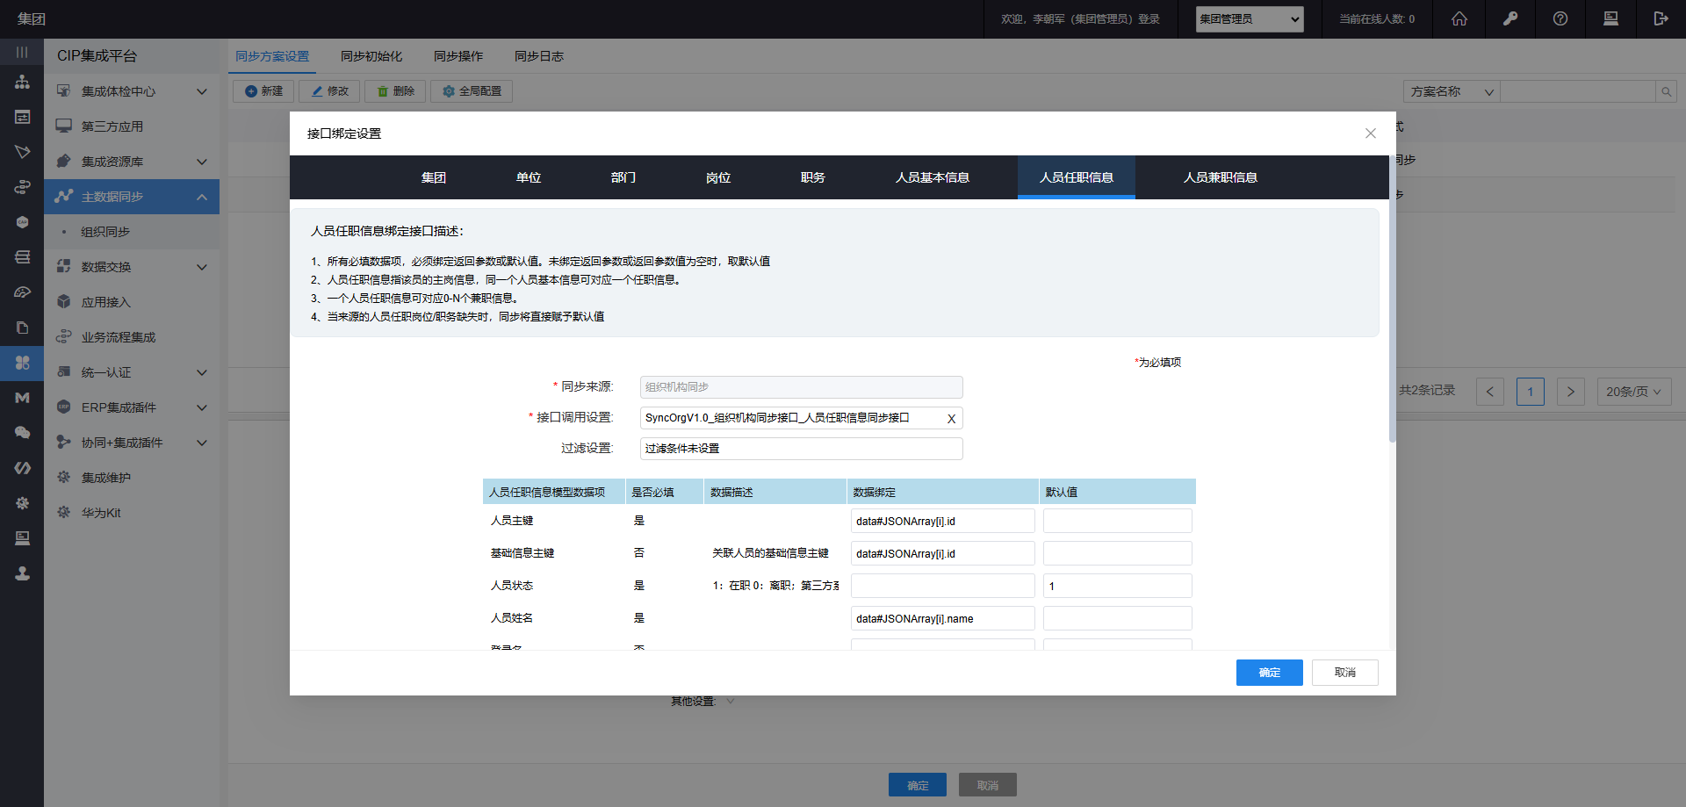Toggle the sidebar collapse icon
Screen dimensions: 1686x807
[x=22, y=53]
